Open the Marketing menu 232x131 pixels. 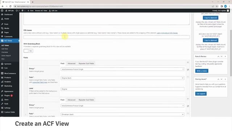click(8, 86)
